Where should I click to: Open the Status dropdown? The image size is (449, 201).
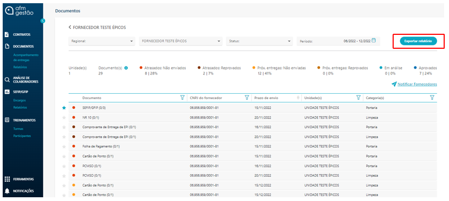coord(259,41)
